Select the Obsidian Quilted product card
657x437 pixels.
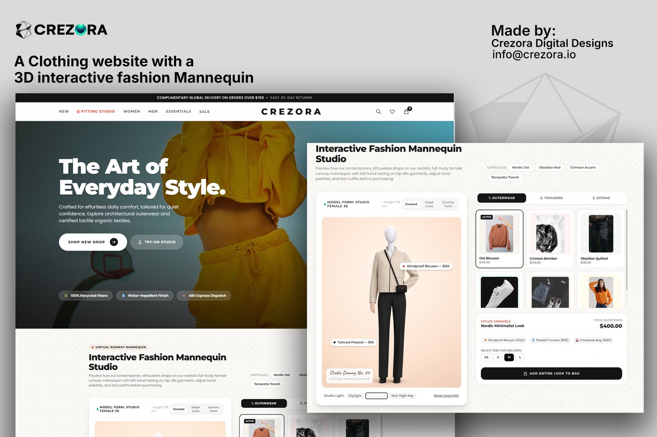(601, 239)
